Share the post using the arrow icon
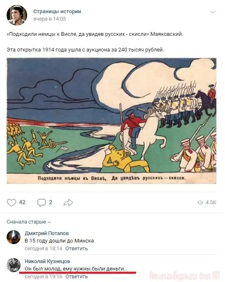The image size is (225, 282). click(68, 203)
